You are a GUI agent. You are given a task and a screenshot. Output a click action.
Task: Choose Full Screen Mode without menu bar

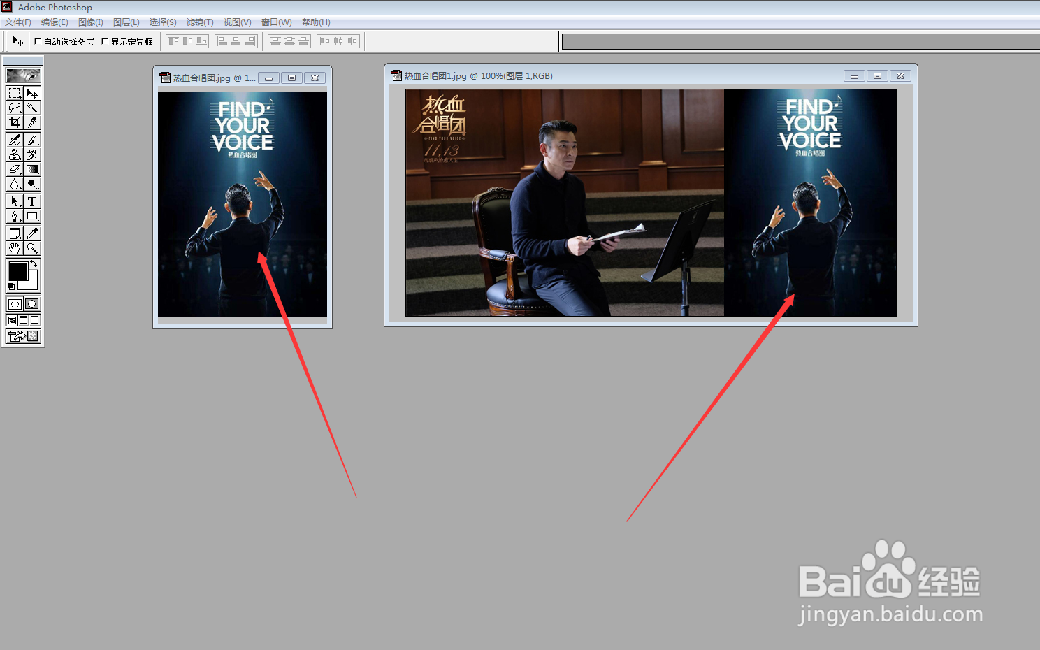tap(35, 320)
